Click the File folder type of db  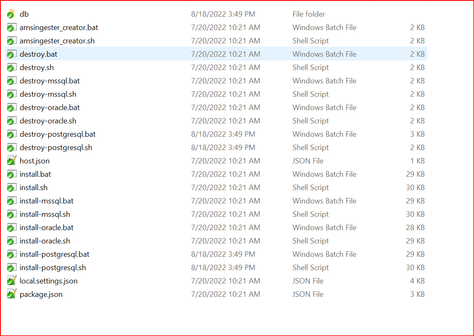(309, 14)
